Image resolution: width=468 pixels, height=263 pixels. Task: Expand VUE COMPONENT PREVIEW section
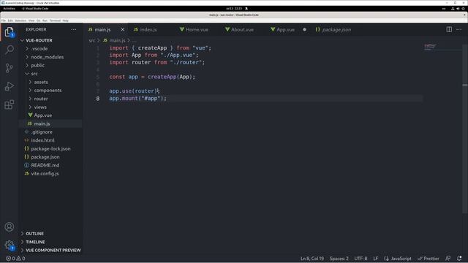click(x=53, y=250)
